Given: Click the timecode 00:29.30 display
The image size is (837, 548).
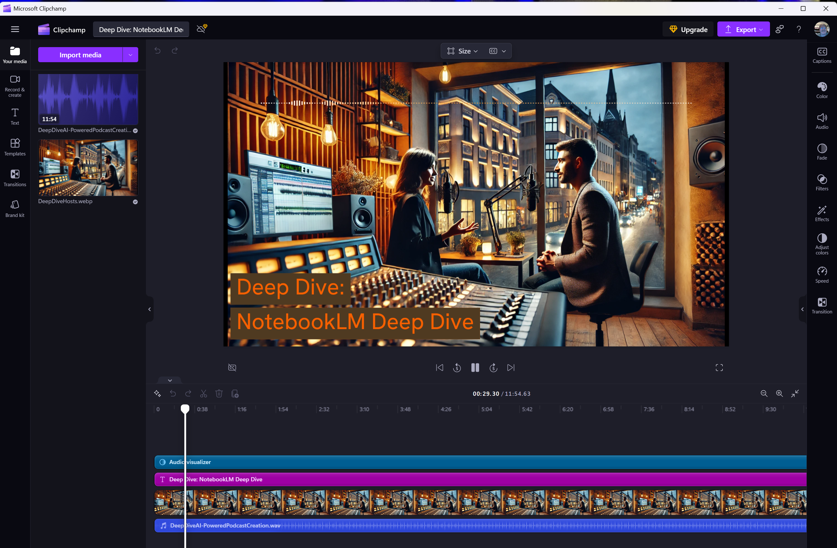Looking at the screenshot, I should (x=486, y=394).
